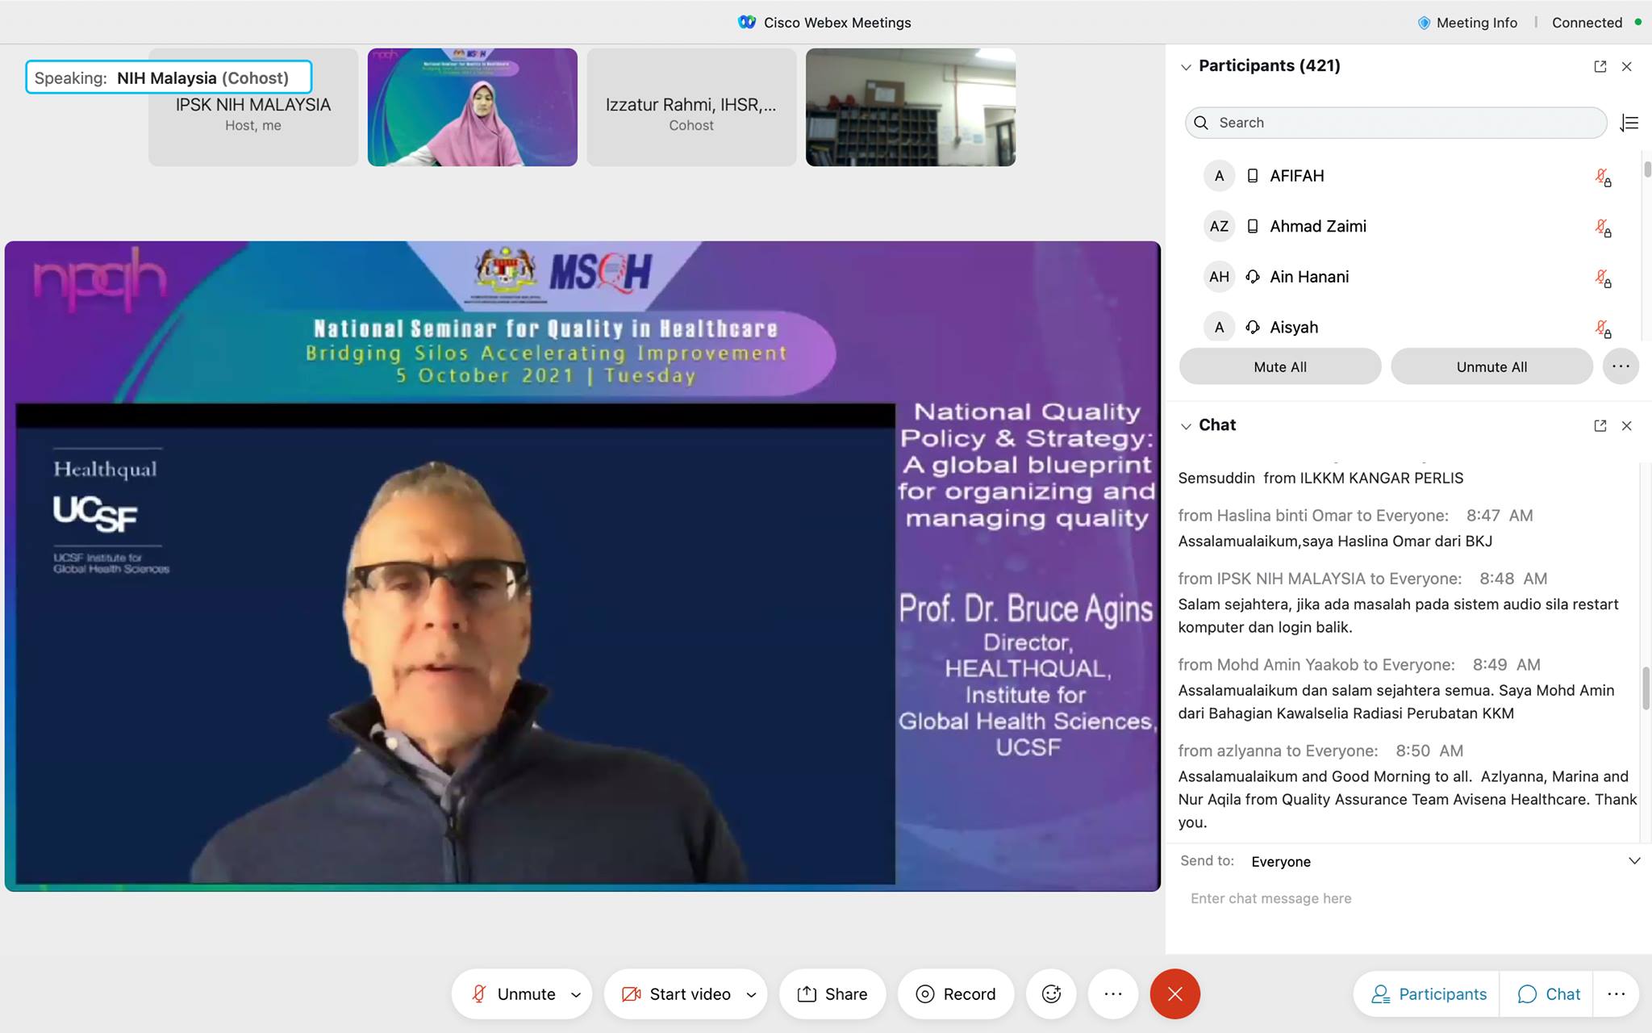Toggle Unmute microphone button
The height and width of the screenshot is (1033, 1652).
[x=515, y=993]
